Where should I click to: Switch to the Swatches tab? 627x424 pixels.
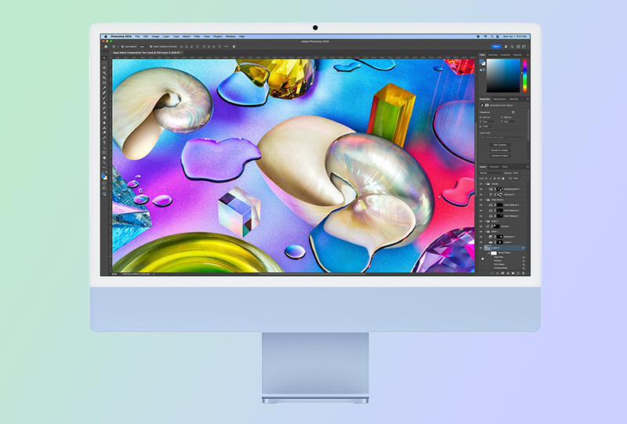pyautogui.click(x=493, y=55)
